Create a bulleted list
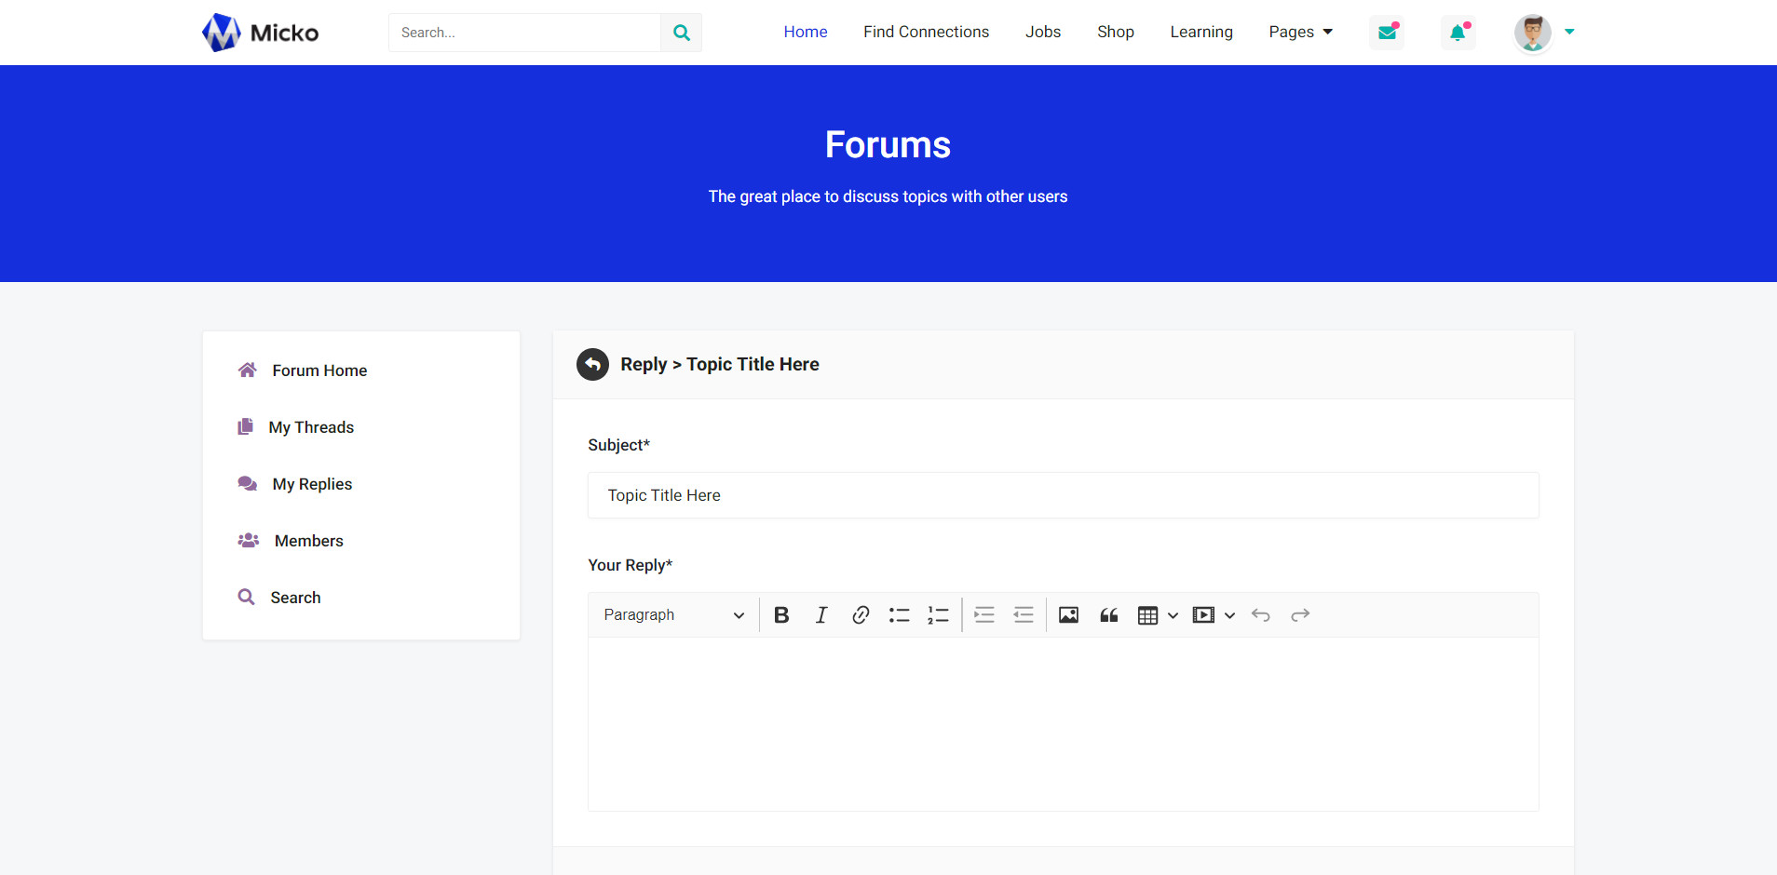Screen dimensions: 1777x875 point(899,615)
